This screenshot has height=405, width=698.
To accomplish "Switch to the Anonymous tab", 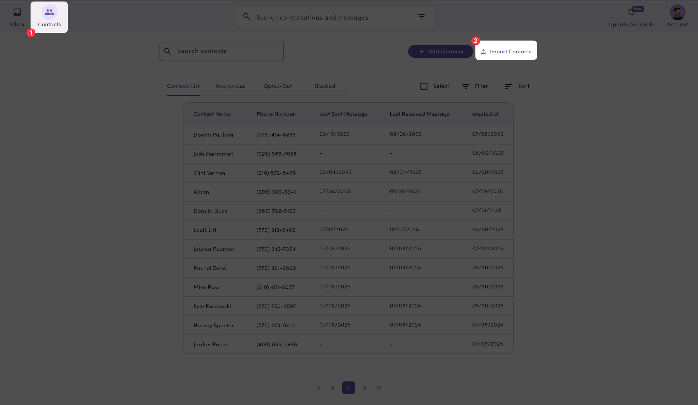I will pyautogui.click(x=230, y=86).
